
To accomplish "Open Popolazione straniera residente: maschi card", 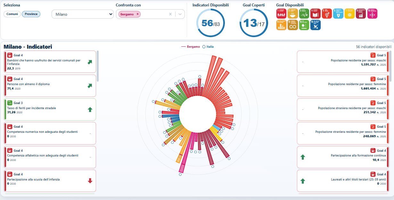I will click(343, 110).
